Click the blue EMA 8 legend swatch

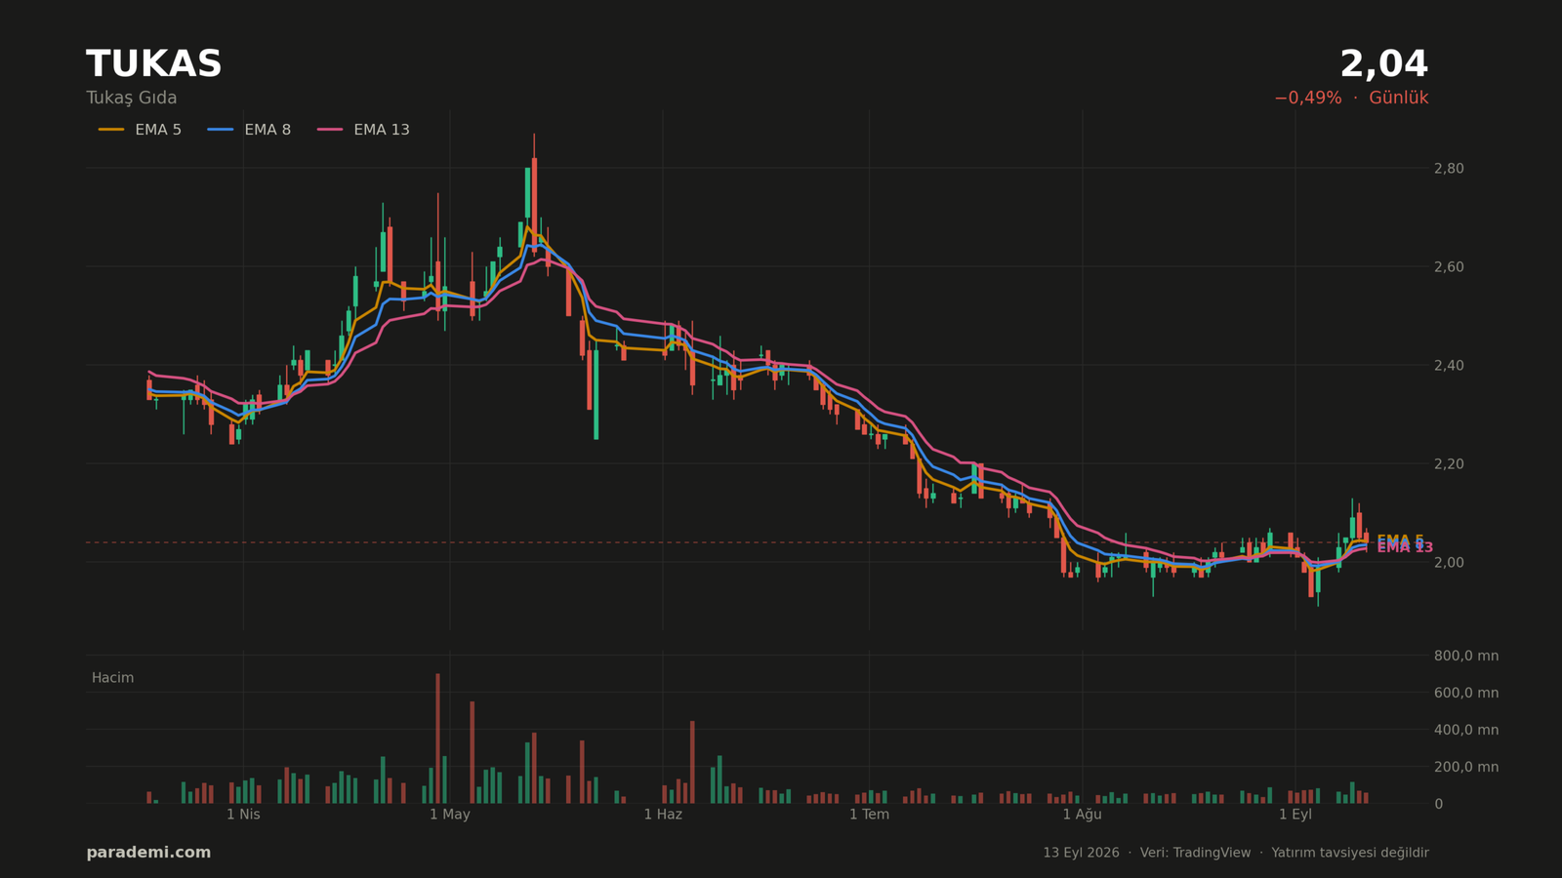coord(221,130)
